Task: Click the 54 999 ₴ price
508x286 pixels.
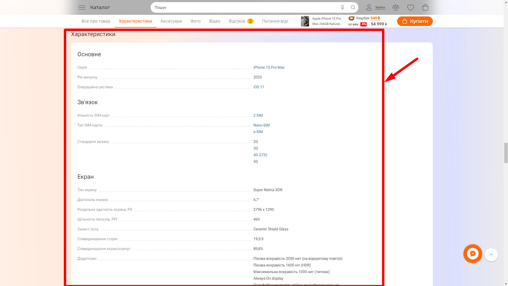Action: click(379, 24)
